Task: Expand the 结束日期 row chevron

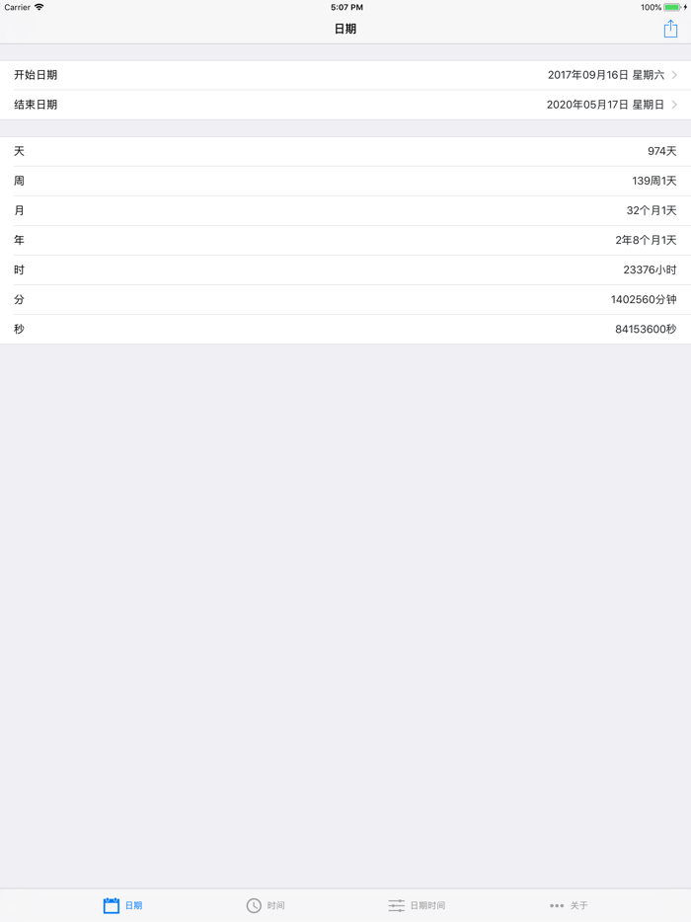Action: click(674, 105)
